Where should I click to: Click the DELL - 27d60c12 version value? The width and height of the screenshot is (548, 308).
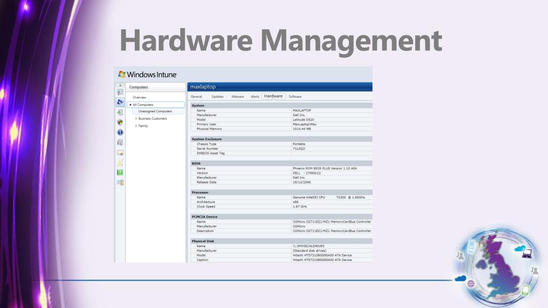point(307,173)
